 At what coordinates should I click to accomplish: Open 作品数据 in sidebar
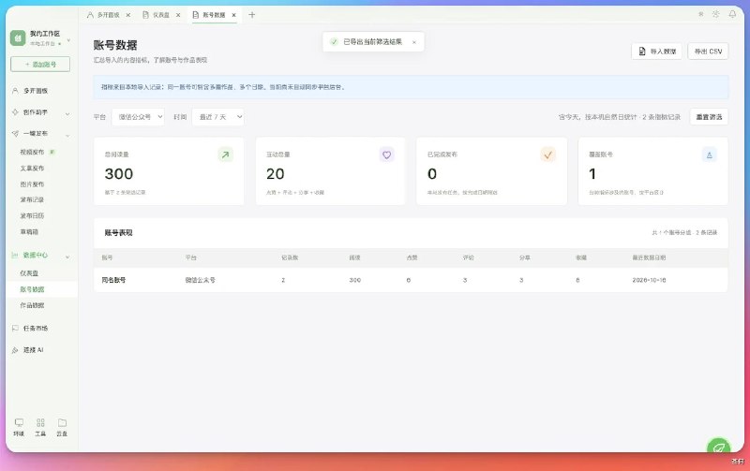(x=32, y=305)
